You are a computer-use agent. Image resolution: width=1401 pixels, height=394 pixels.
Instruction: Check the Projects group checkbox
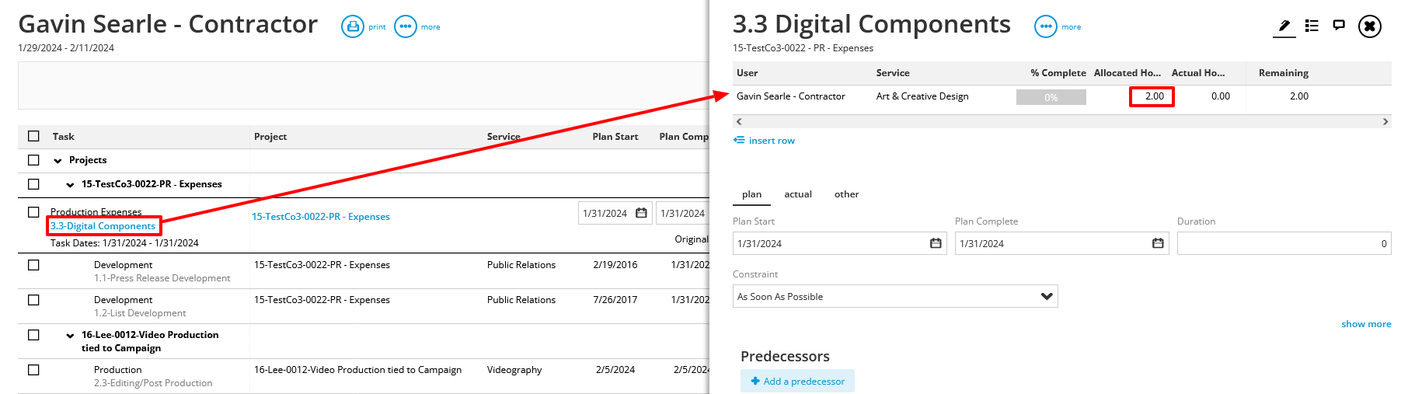[33, 160]
